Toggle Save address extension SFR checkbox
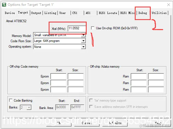This screenshot has width=173, height=129. click(x=91, y=107)
